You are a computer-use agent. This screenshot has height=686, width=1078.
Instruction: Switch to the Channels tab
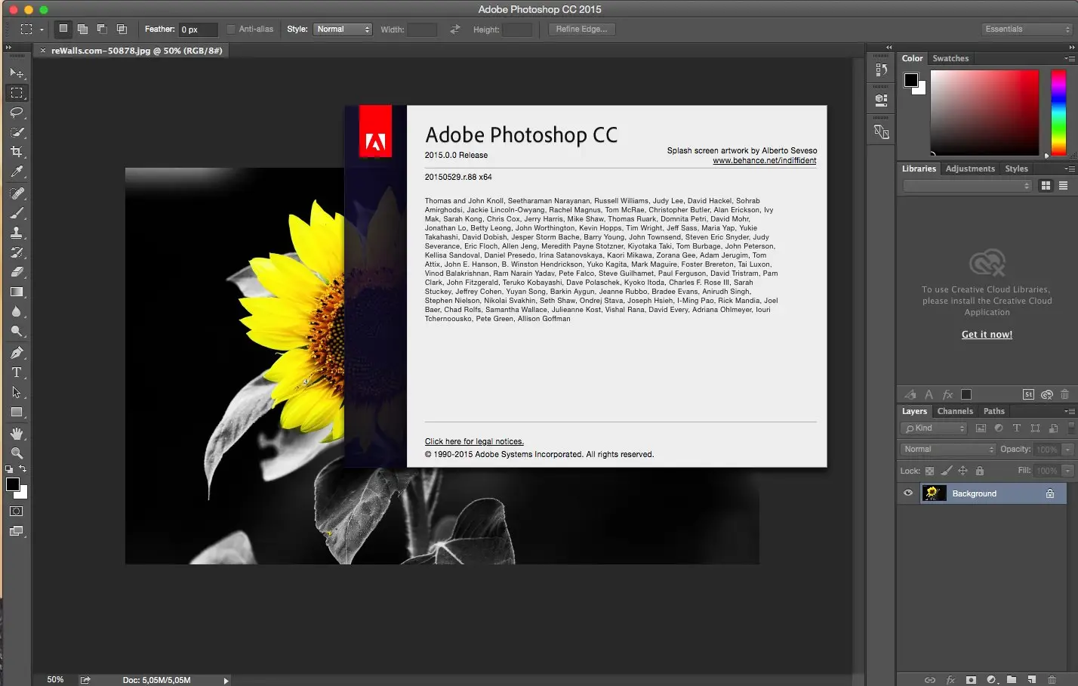[x=955, y=411]
